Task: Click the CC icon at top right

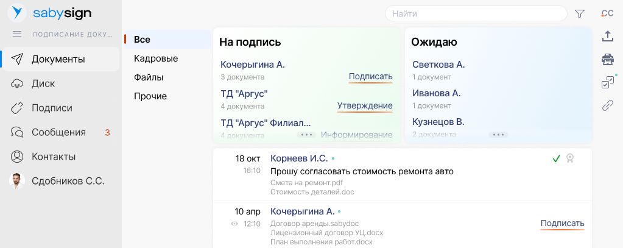Action: pos(607,13)
